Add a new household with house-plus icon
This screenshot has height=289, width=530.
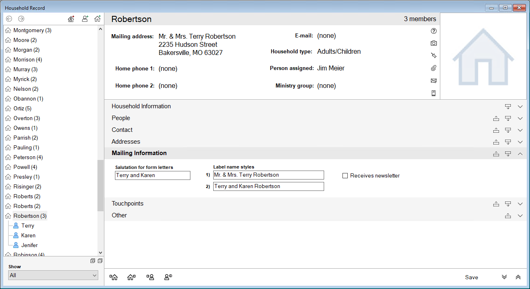click(x=97, y=19)
